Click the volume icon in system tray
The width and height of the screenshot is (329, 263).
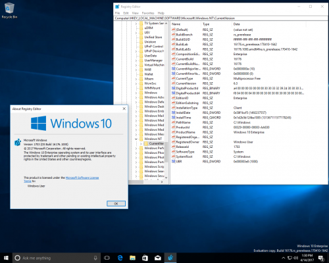(295, 258)
